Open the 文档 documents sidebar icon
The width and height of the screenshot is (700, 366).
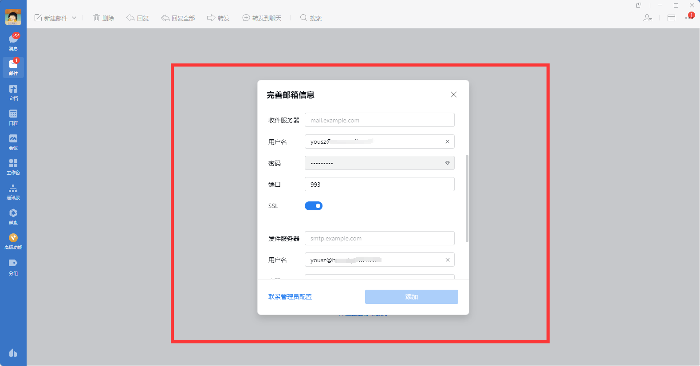[x=13, y=92]
